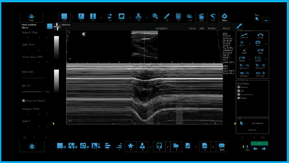Click the star favorites icon
This screenshot has width=289, height=163.
131,146
